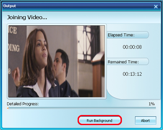The width and height of the screenshot is (163, 130).
Task: Select the Elapsed Time label
Action: coord(121,35)
